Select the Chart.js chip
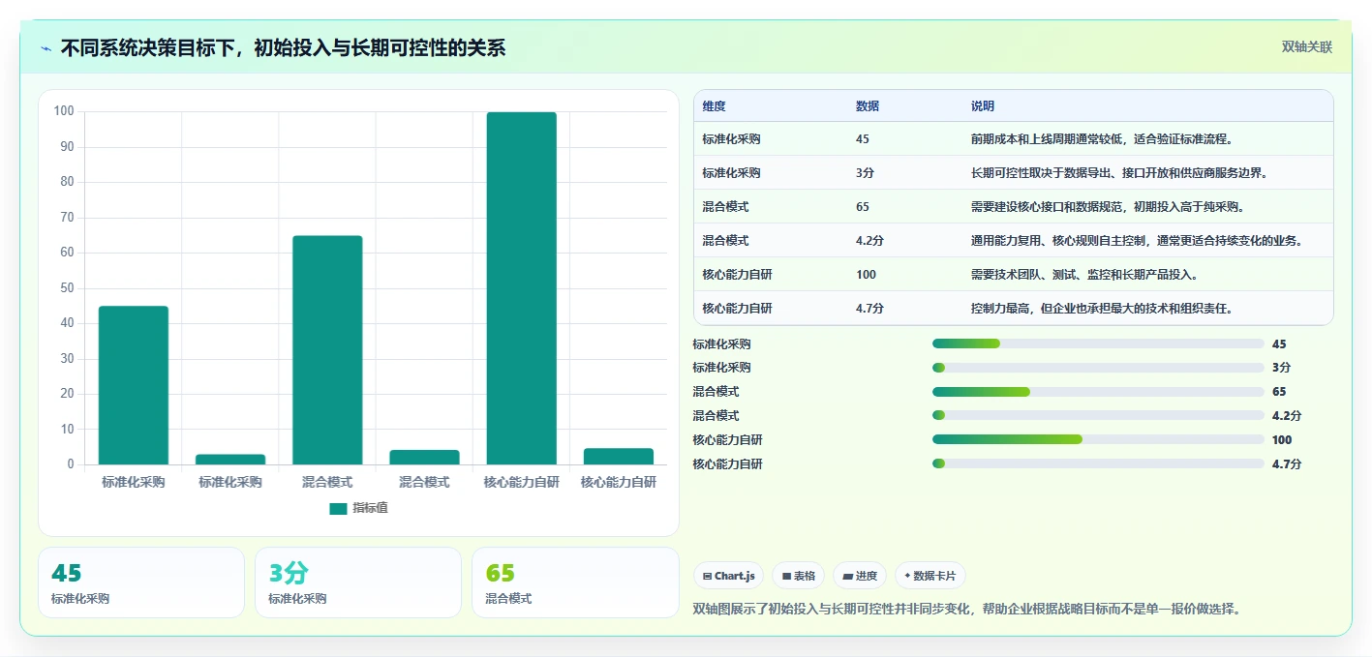The height and width of the screenshot is (657, 1372). point(728,576)
